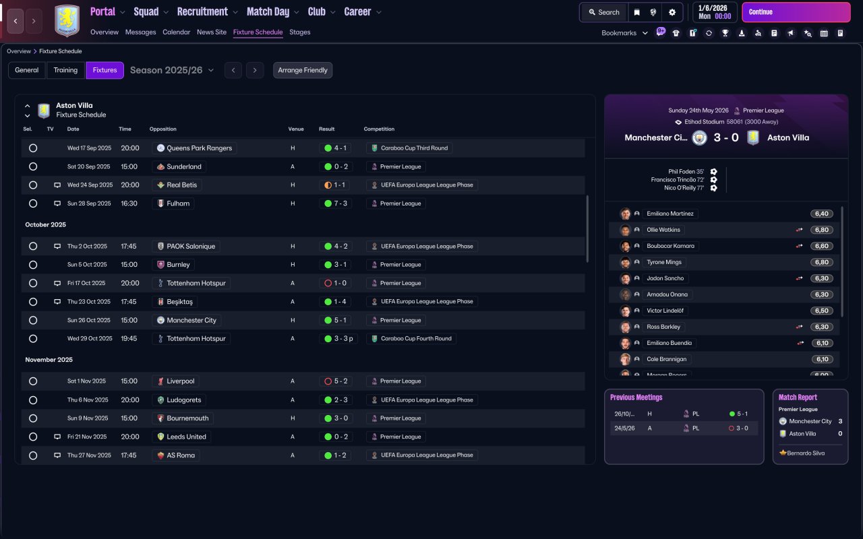Go to the next season with right arrow
863x539 pixels.
(254, 70)
